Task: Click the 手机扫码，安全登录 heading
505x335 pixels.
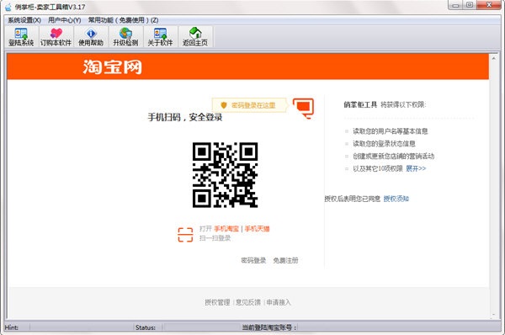Action: (x=185, y=117)
